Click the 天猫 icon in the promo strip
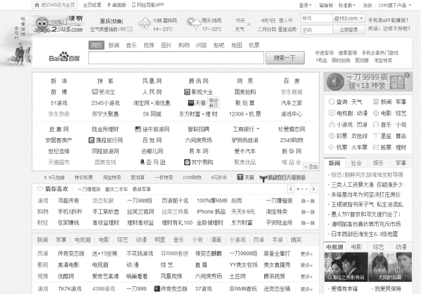The width and height of the screenshot is (421, 294). tap(240, 177)
